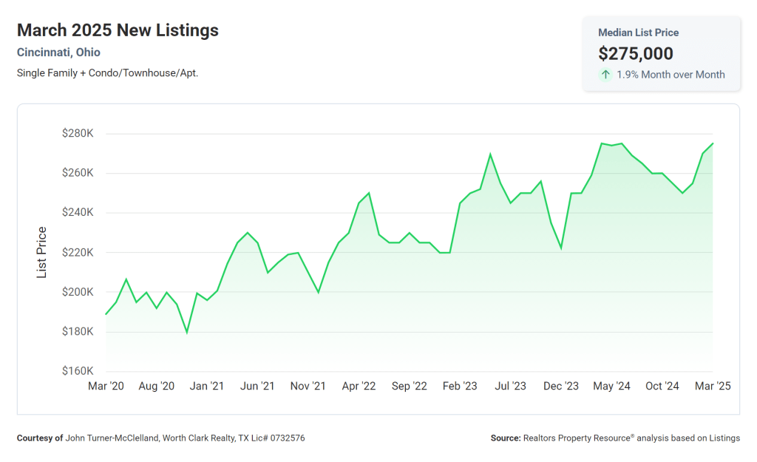The height and width of the screenshot is (462, 757).
Task: Click the List Price axis title
Action: point(42,252)
